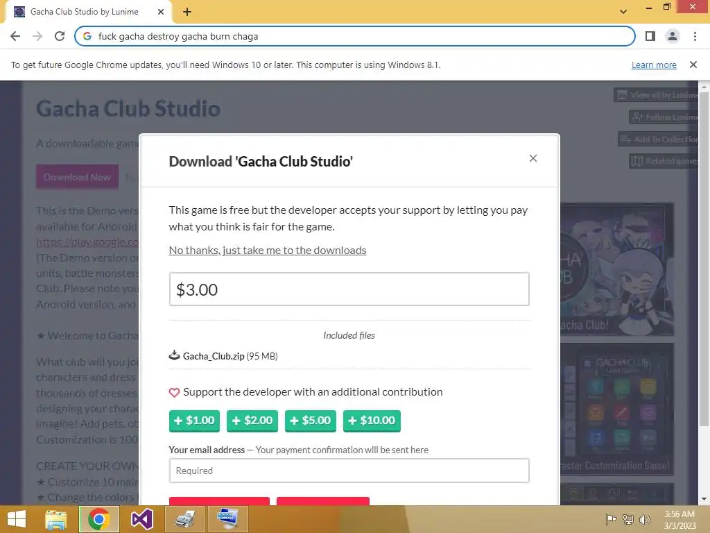Screen dimensions: 710x533
Task: Add $10.00 additional contribution
Action: (372, 421)
